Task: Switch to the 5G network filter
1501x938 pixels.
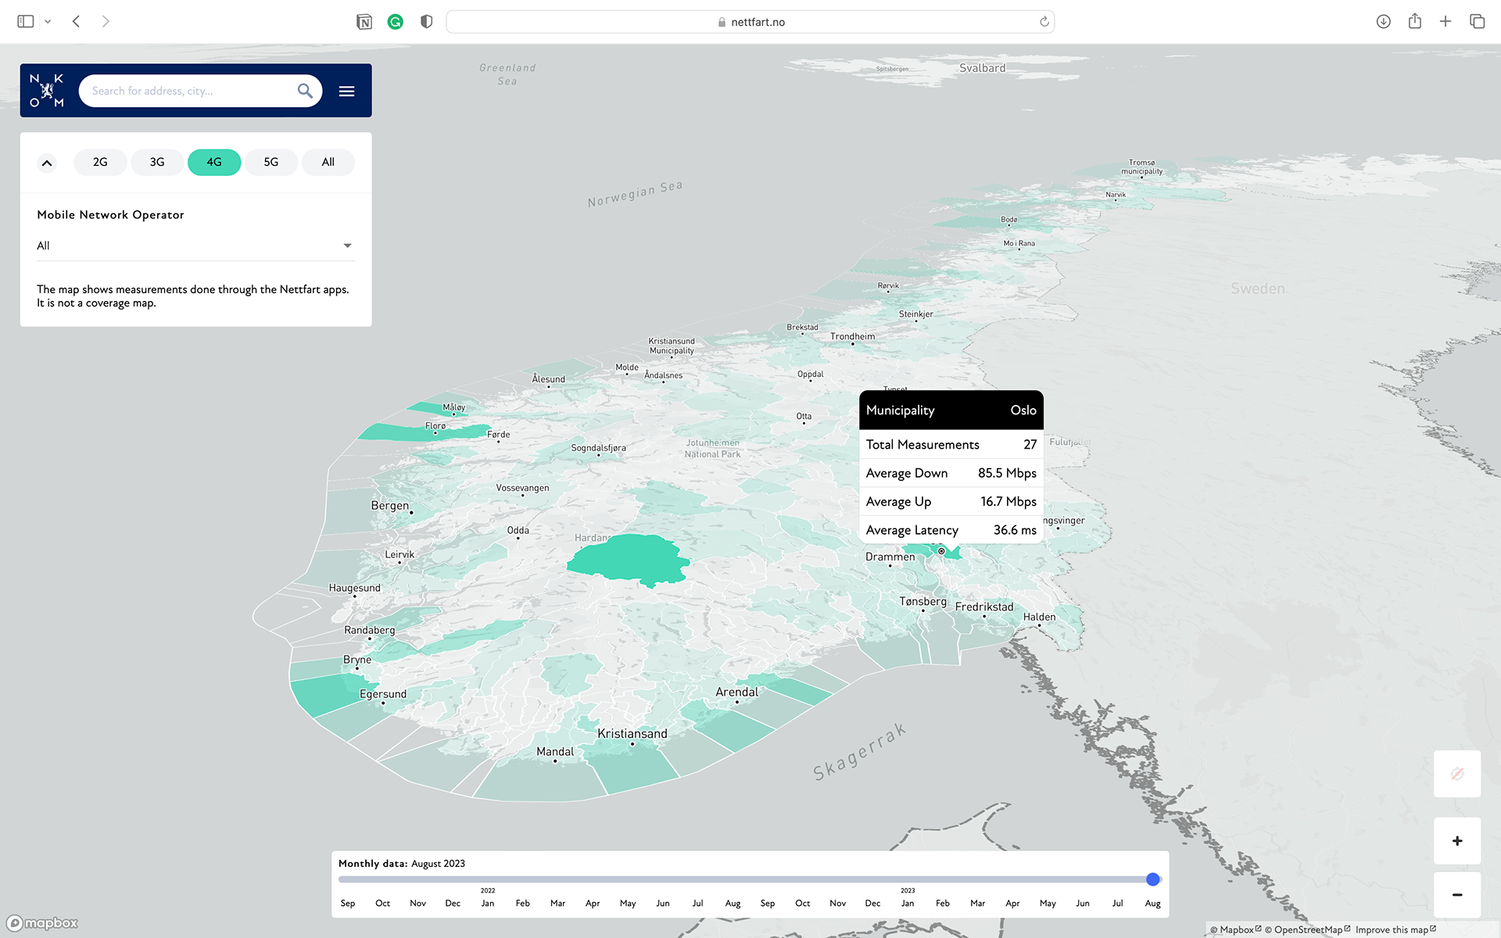Action: [271, 162]
